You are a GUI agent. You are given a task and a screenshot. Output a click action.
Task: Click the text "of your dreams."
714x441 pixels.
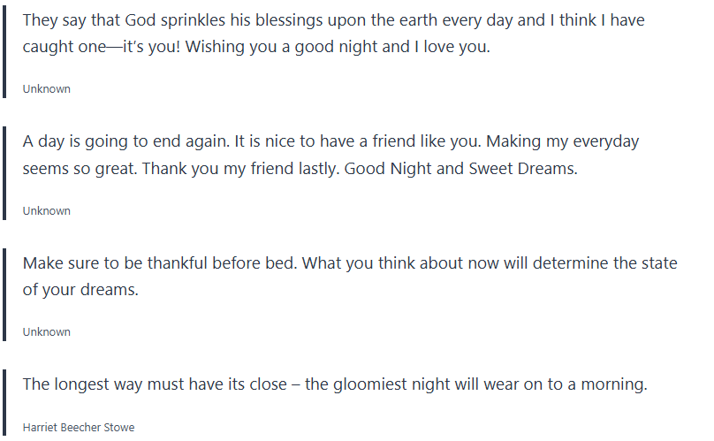point(80,290)
